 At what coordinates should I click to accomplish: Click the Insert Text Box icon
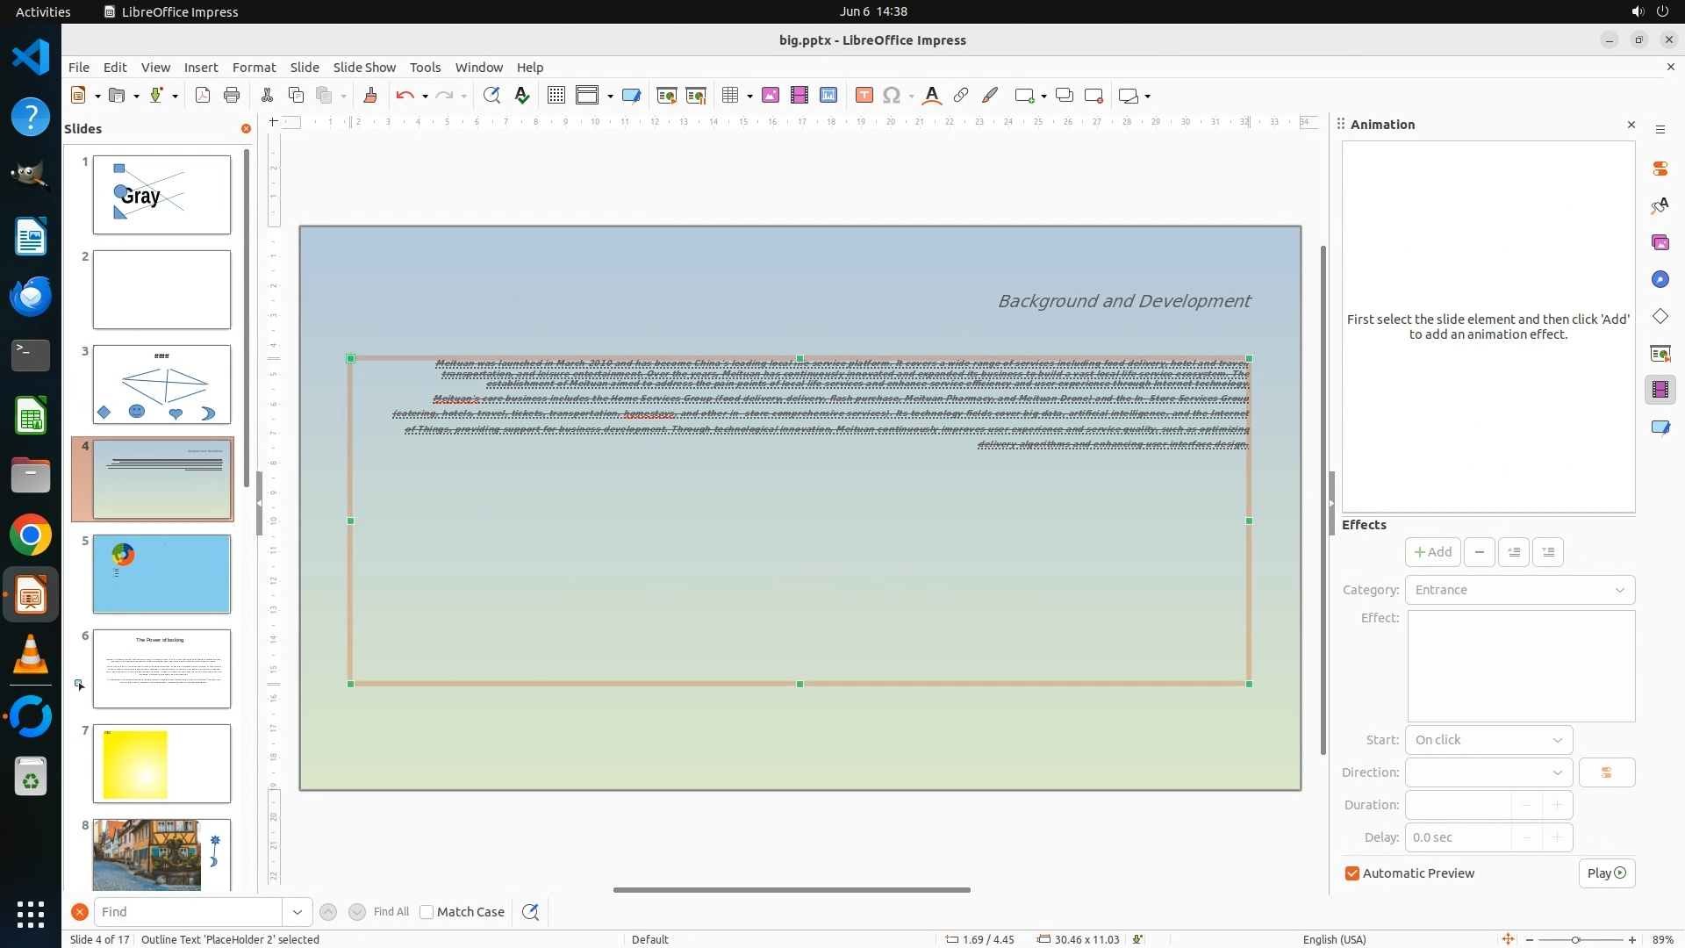(x=864, y=96)
